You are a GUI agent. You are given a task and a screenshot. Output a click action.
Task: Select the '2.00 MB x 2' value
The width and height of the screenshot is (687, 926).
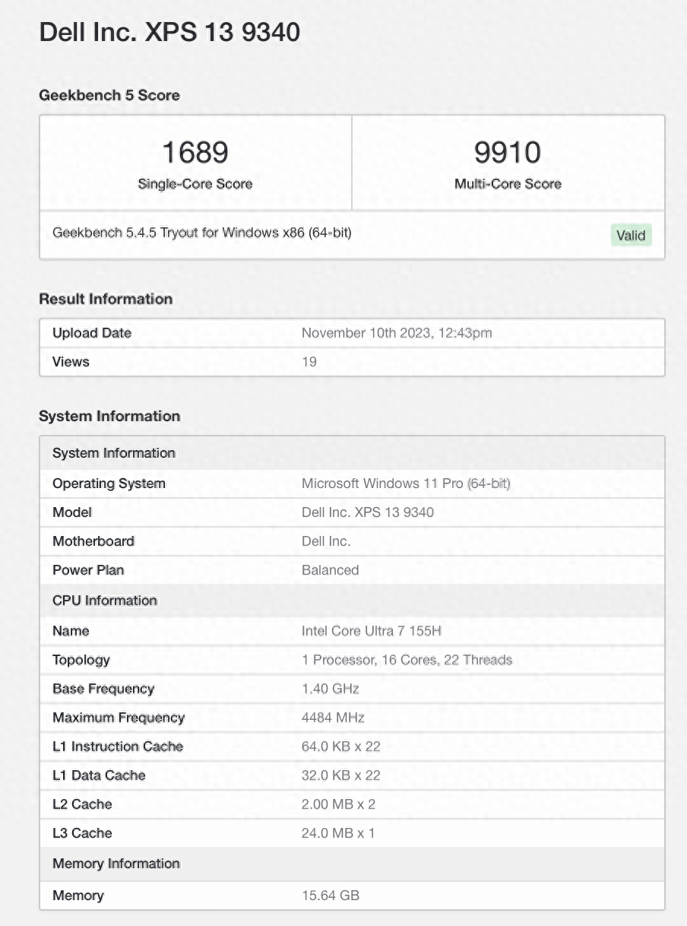338,804
